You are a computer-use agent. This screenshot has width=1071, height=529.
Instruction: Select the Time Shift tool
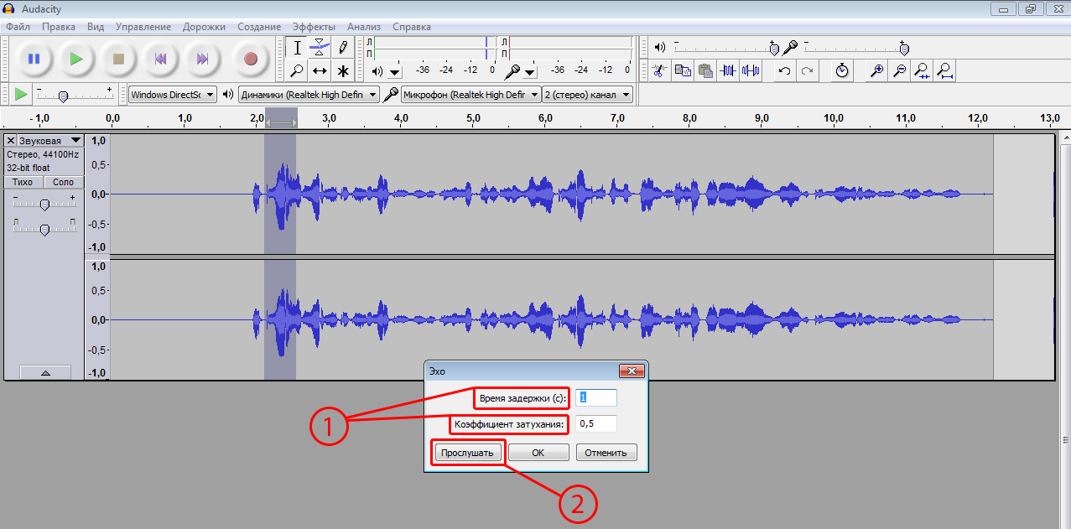pyautogui.click(x=320, y=70)
